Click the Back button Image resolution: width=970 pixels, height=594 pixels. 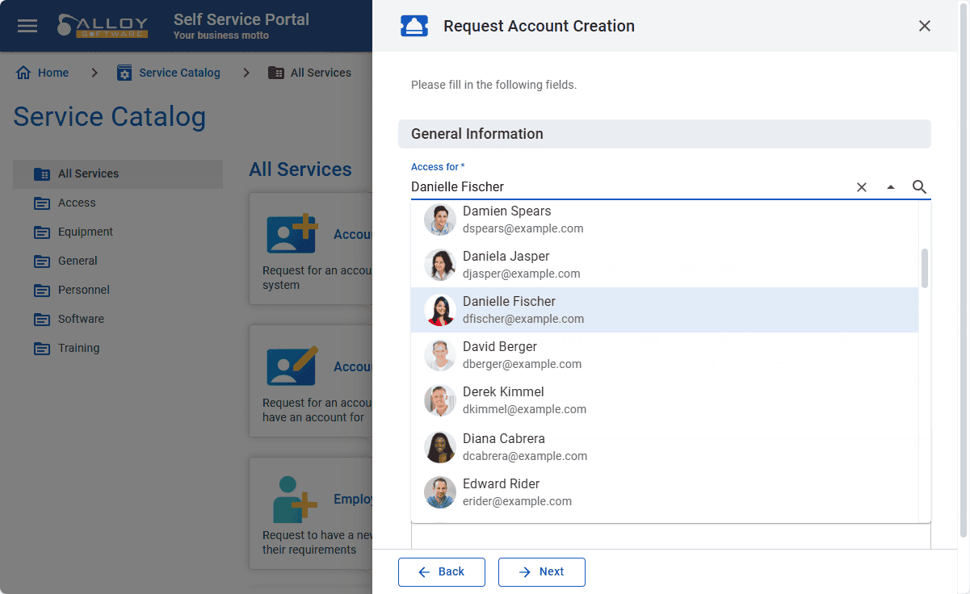[442, 571]
